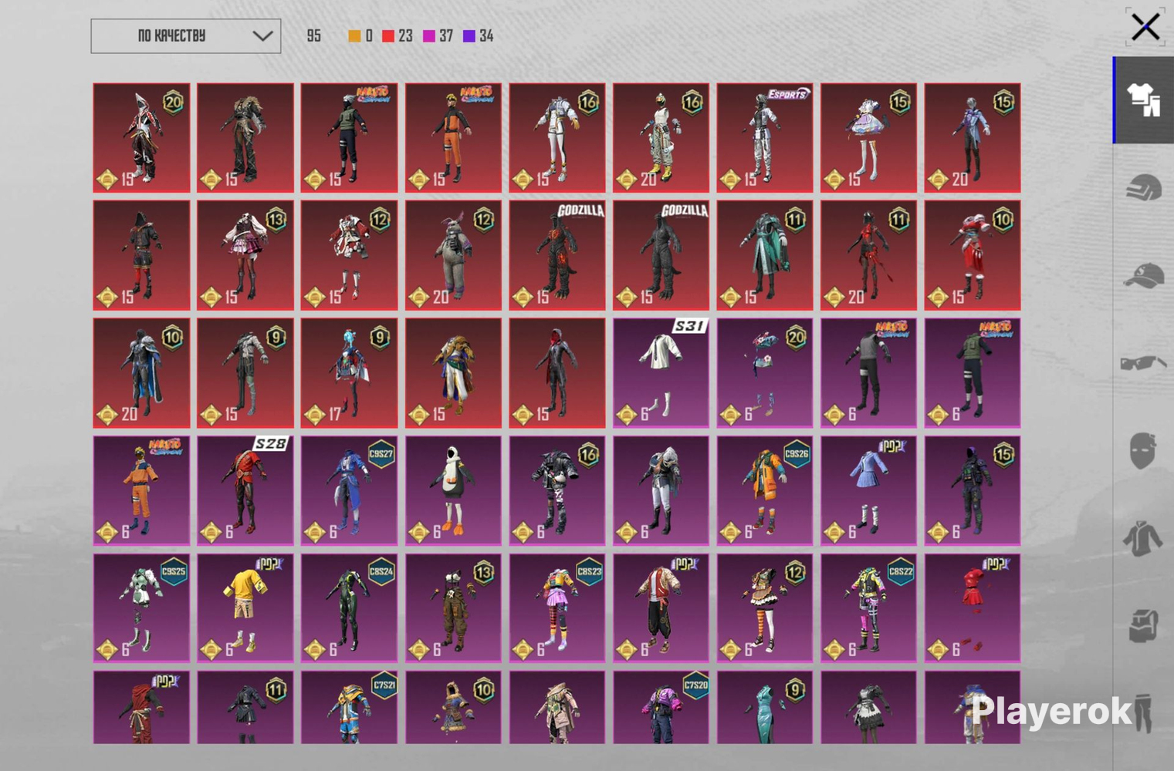Screen dimensions: 1174x771
Task: Select the C8S24 black-green bodysuit
Action: pos(350,608)
